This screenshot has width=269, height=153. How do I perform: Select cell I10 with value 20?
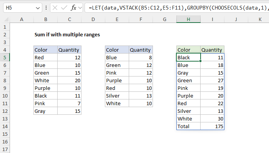coord(212,96)
